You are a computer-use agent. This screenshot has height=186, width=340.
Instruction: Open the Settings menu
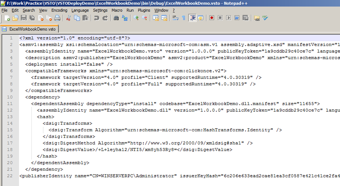coord(100,10)
